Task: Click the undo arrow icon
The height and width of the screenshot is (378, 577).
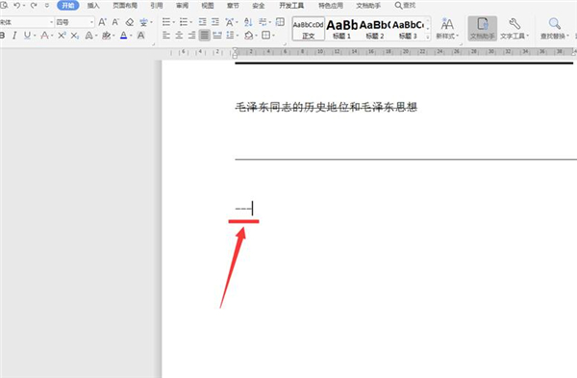Action: click(16, 5)
